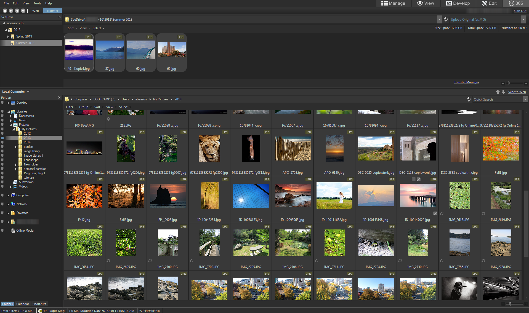Expand the Spring 2013 folder
The height and width of the screenshot is (313, 529).
coord(8,37)
